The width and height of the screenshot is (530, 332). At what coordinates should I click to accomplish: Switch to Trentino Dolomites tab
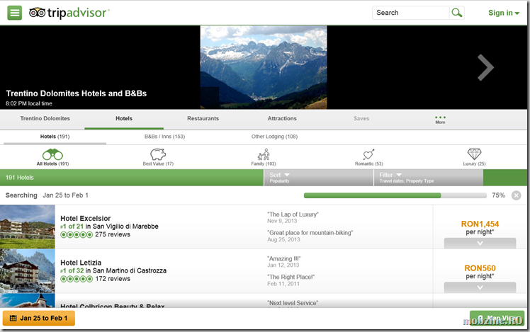point(45,118)
